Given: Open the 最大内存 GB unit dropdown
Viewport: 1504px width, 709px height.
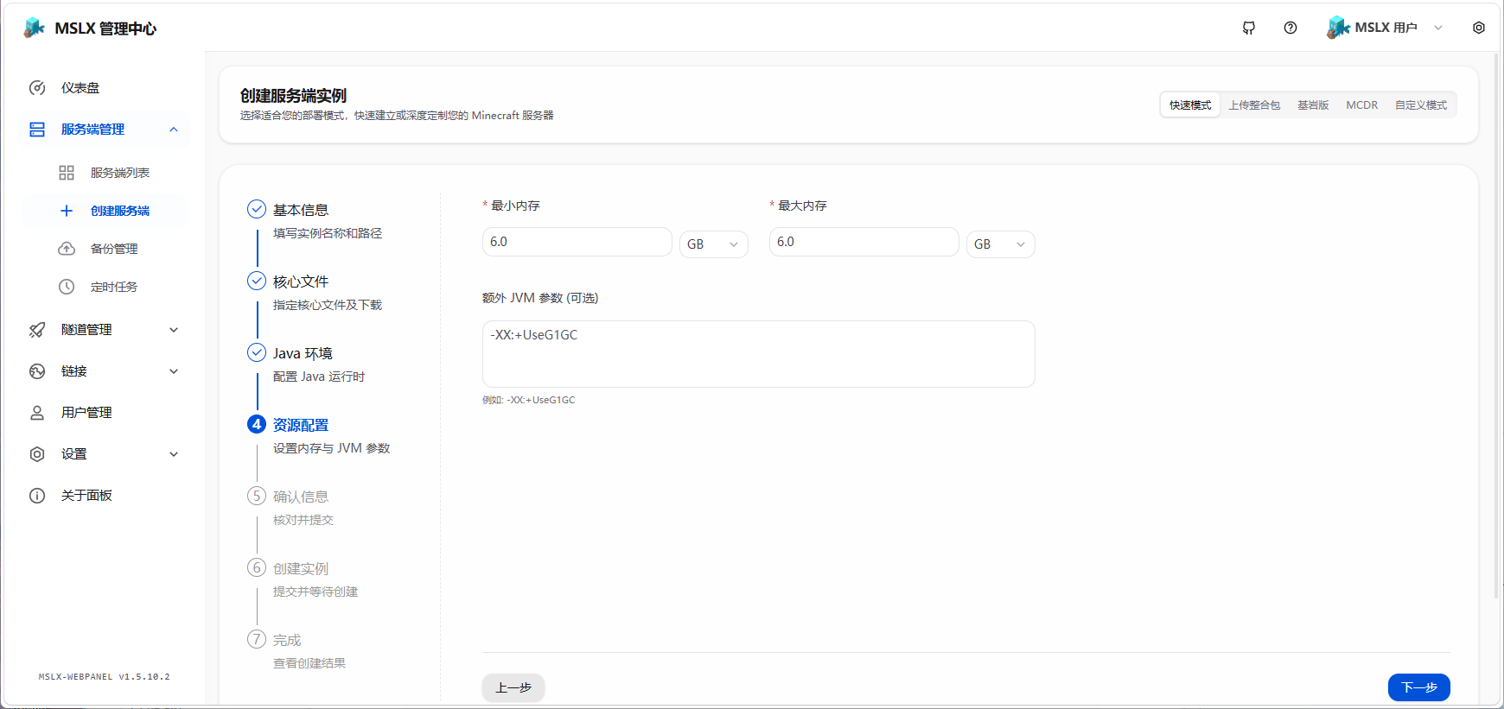Looking at the screenshot, I should (x=1001, y=244).
